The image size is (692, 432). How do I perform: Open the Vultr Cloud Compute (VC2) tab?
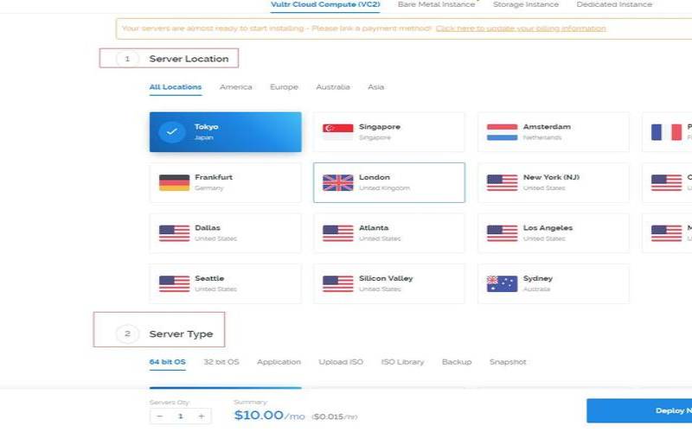tap(325, 4)
